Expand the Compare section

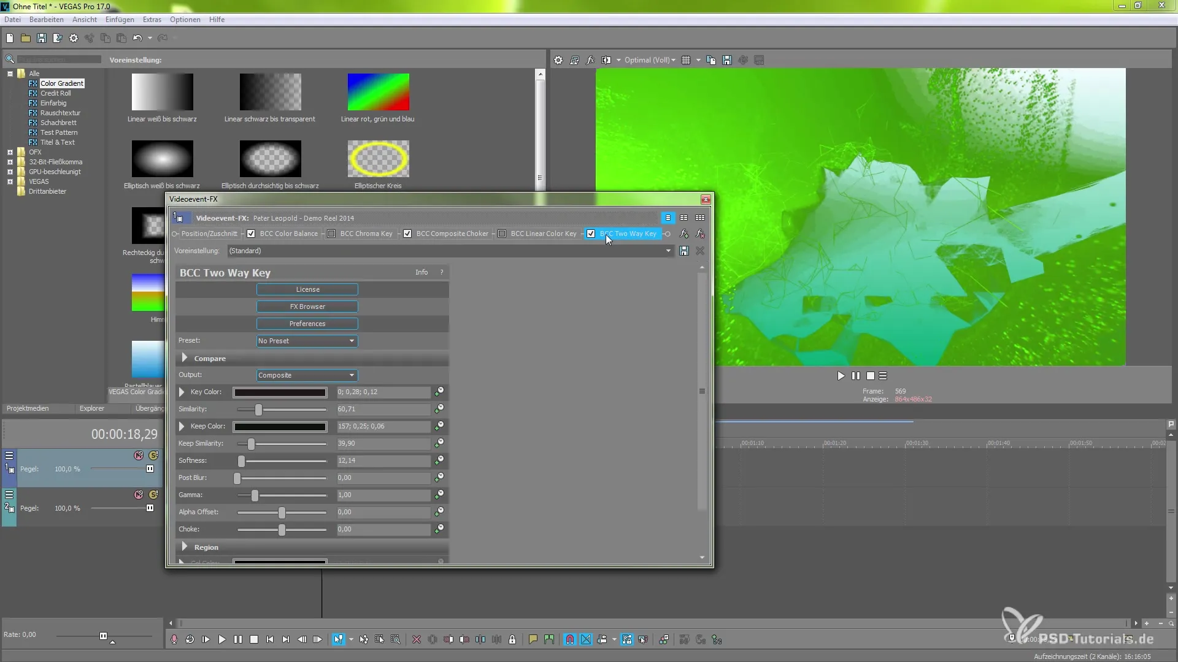point(185,358)
